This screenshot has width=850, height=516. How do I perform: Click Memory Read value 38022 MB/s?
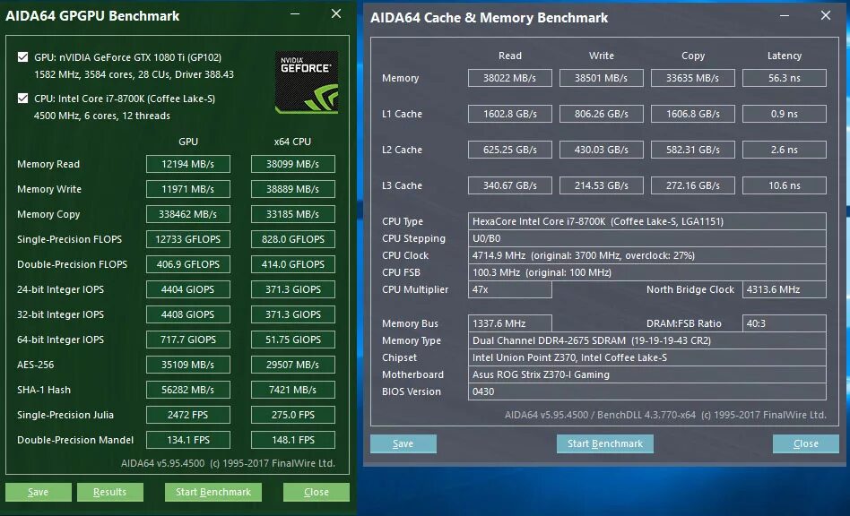pos(510,78)
